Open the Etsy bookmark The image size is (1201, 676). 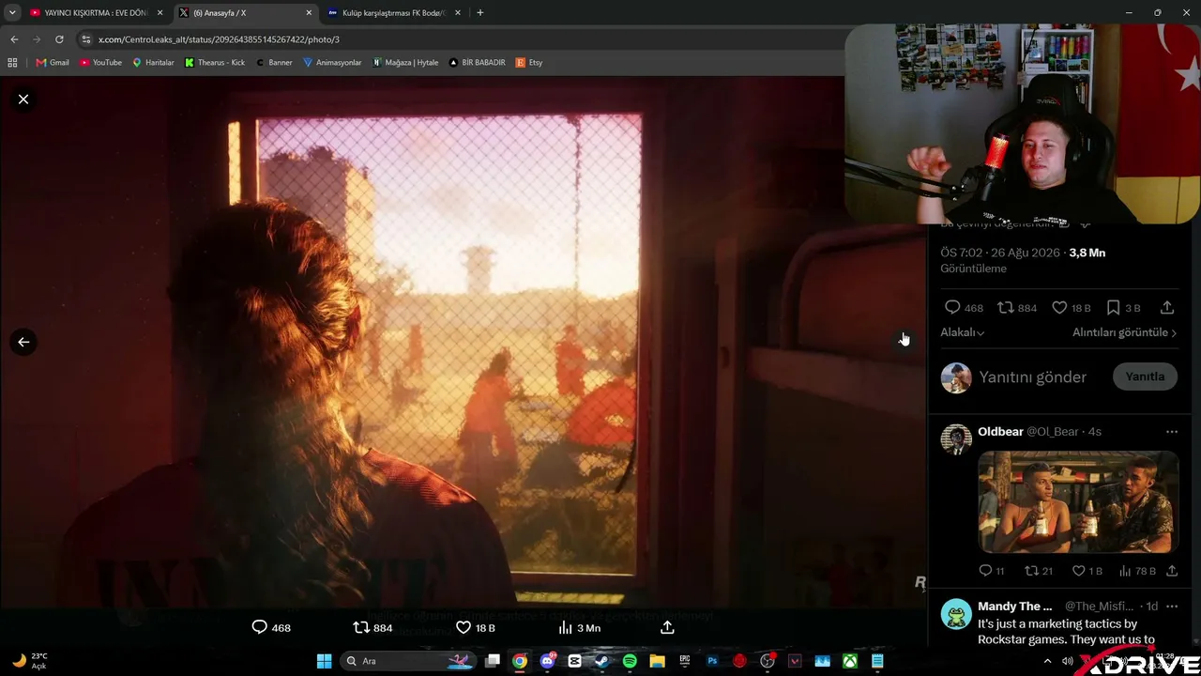coord(529,63)
